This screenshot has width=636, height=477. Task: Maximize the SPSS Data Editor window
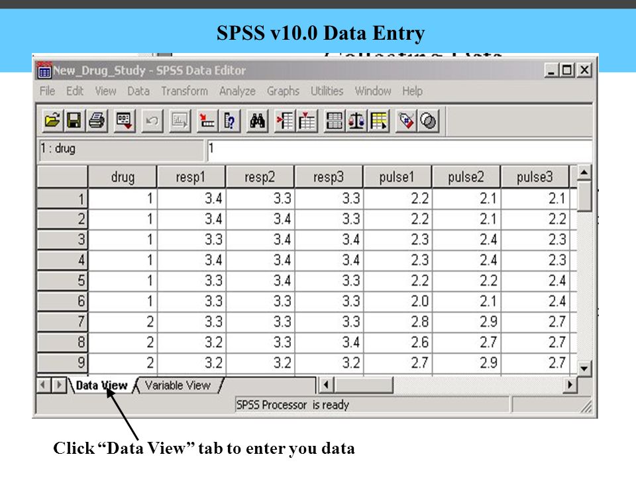point(566,71)
